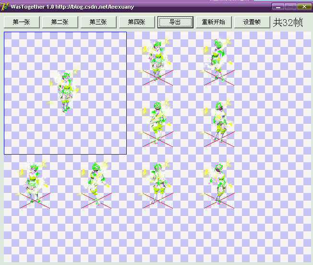Minimize the WasTogether window
This screenshot has height=265, width=313.
click(278, 7)
